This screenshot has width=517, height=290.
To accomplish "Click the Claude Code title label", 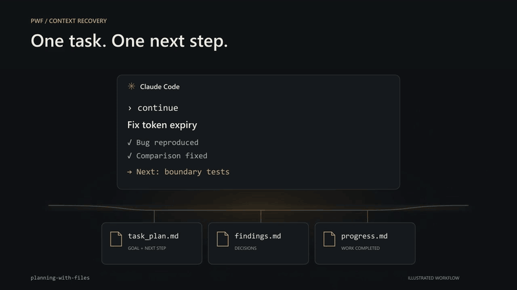I will click(160, 87).
